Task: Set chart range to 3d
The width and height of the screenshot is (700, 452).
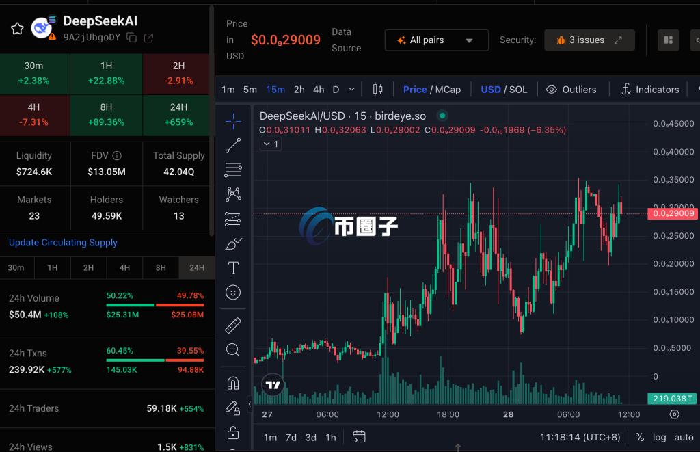Action: (x=311, y=437)
